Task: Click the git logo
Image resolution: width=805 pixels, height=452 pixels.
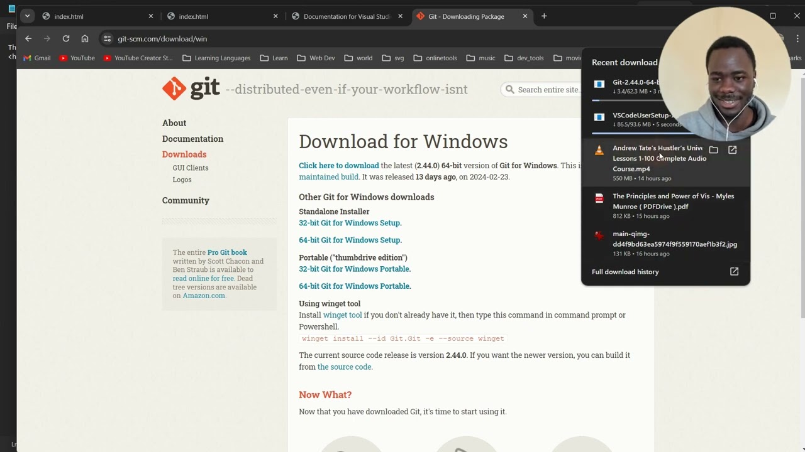Action: (191, 89)
